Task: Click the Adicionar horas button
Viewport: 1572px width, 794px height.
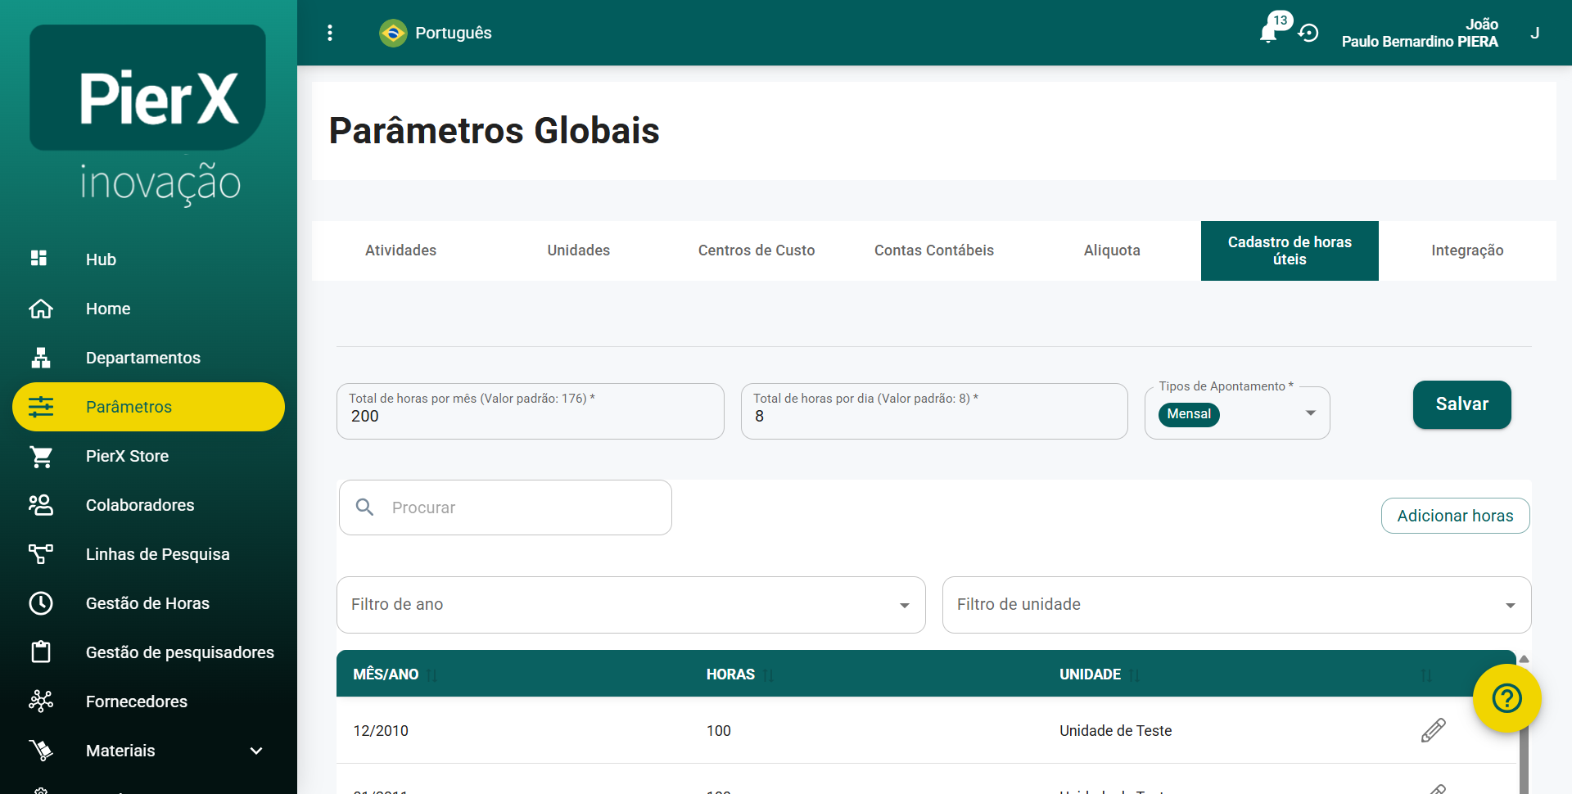Action: pyautogui.click(x=1455, y=516)
